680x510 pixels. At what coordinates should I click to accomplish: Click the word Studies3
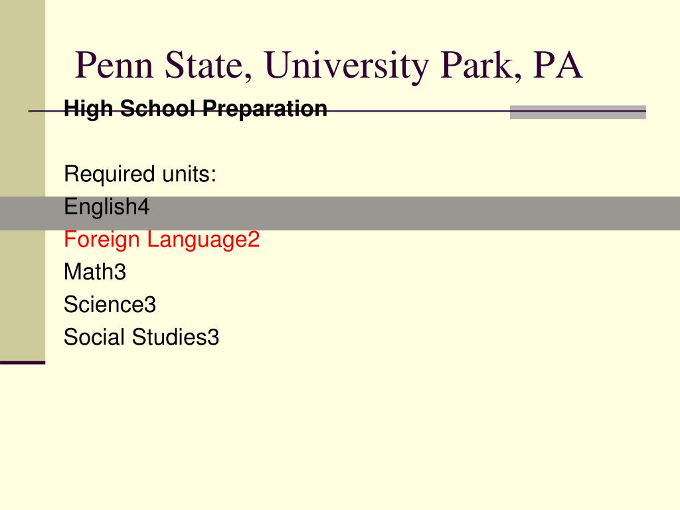(175, 337)
